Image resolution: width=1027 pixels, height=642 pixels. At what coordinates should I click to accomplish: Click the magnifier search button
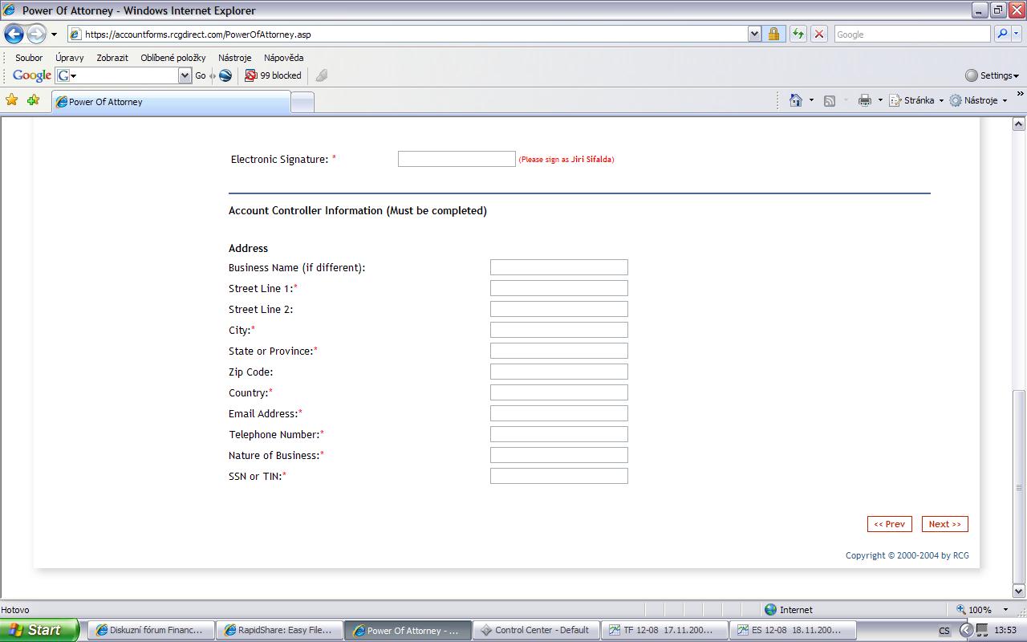[x=1001, y=35]
